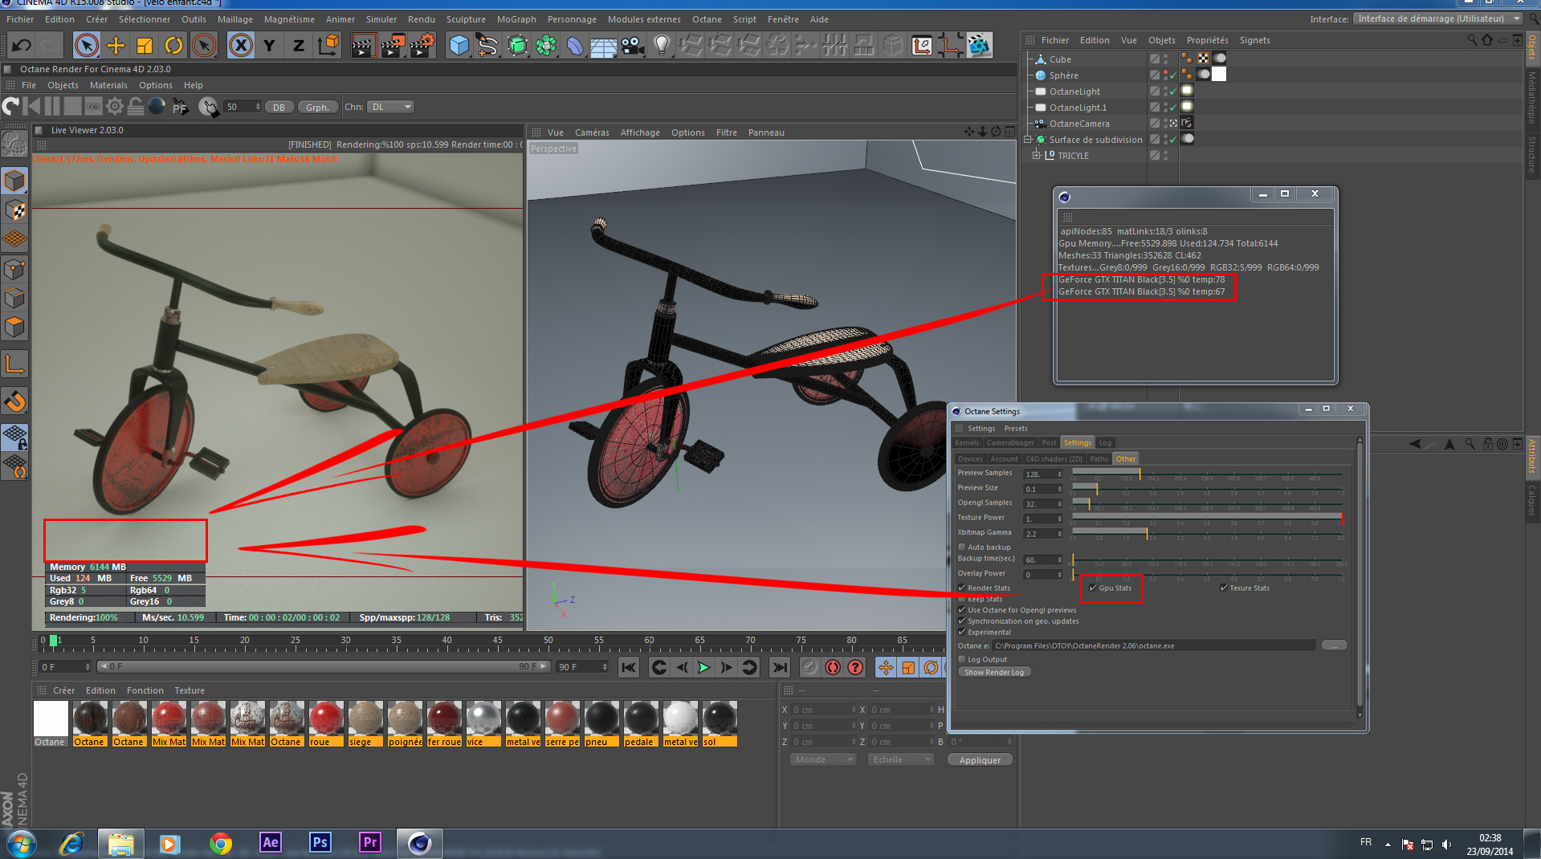
Task: Play the timeline animation forward
Action: (703, 667)
